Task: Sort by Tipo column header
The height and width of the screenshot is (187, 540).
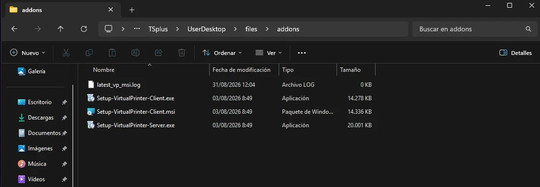Action: coord(288,70)
